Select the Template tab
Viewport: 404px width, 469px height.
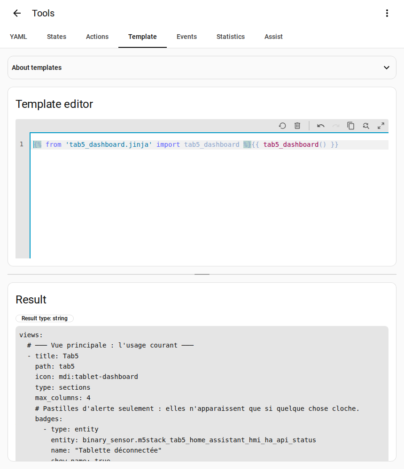[142, 37]
